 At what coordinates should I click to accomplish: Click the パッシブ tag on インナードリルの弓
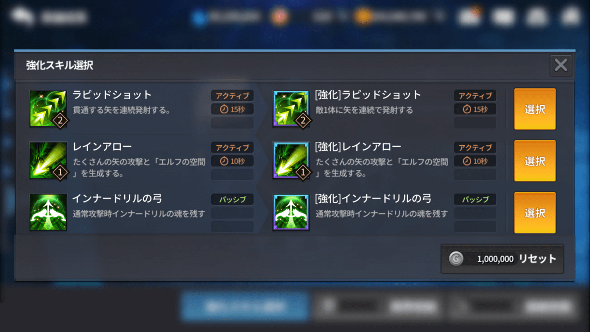[232, 199]
